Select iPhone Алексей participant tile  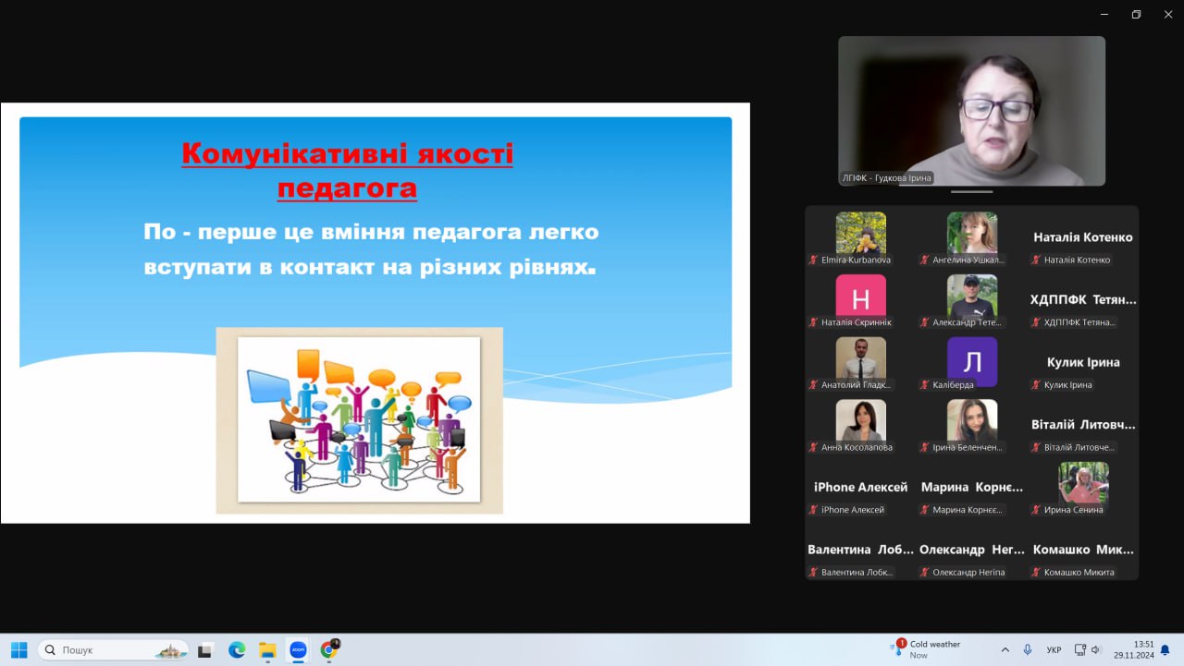(860, 489)
